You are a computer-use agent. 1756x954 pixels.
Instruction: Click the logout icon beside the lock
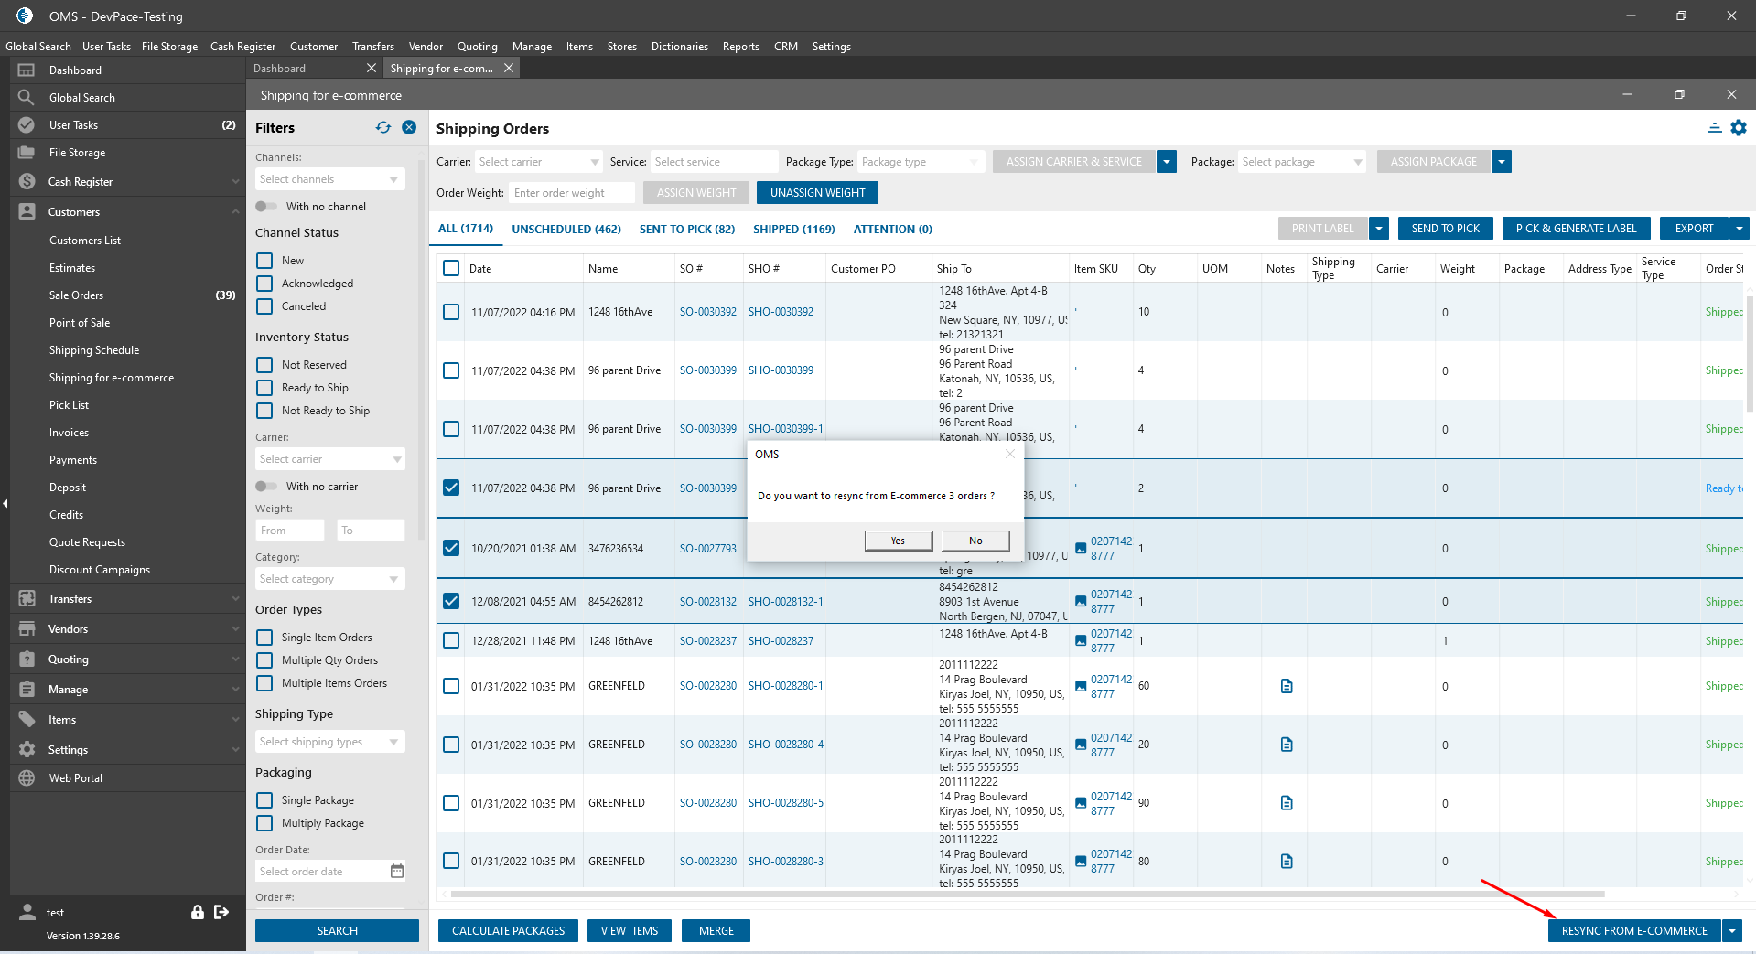tap(221, 912)
